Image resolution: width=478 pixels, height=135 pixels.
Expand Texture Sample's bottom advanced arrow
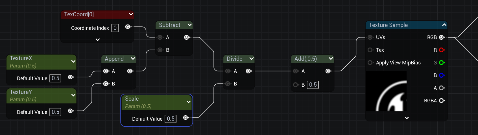coord(407,118)
